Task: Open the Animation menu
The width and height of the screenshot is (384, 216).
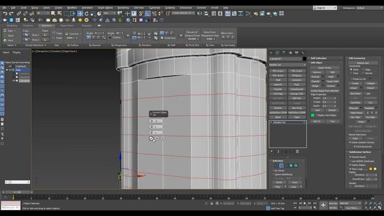Action: (87, 8)
